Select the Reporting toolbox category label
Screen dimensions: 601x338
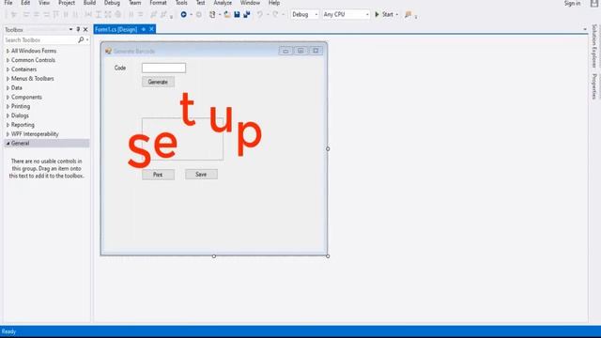(x=23, y=125)
